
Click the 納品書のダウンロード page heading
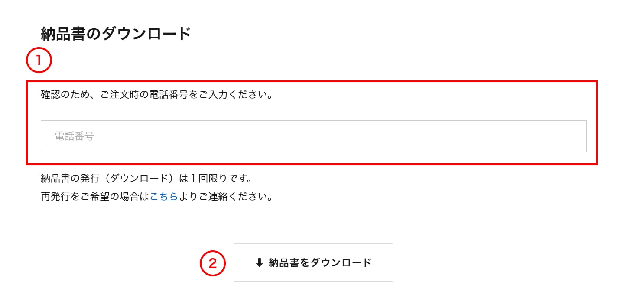click(x=116, y=33)
